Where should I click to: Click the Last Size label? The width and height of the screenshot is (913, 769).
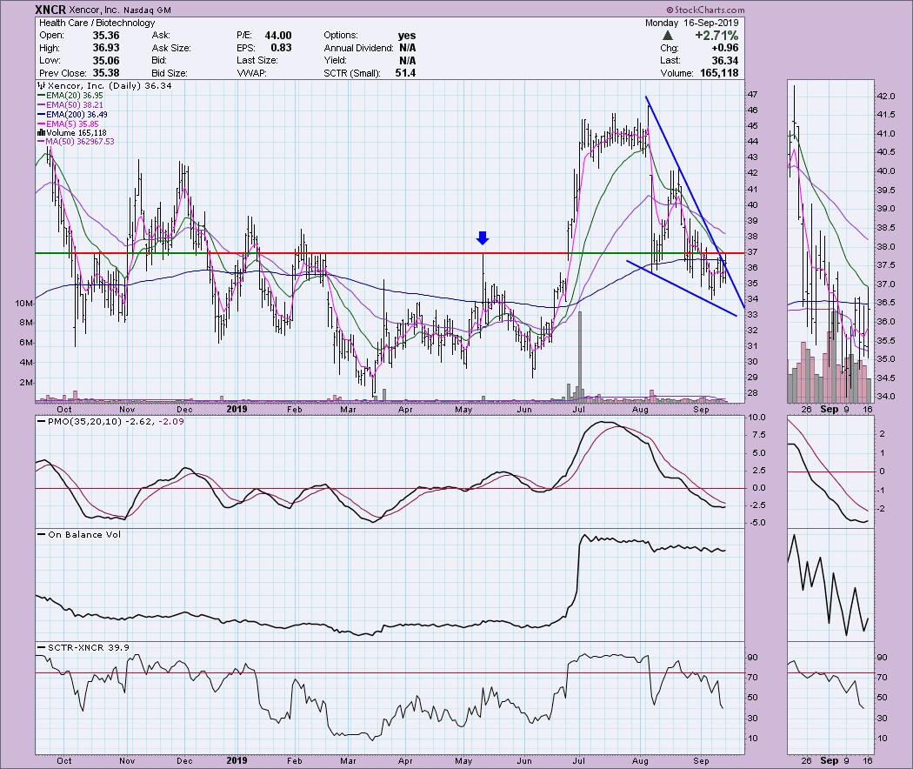[x=257, y=61]
